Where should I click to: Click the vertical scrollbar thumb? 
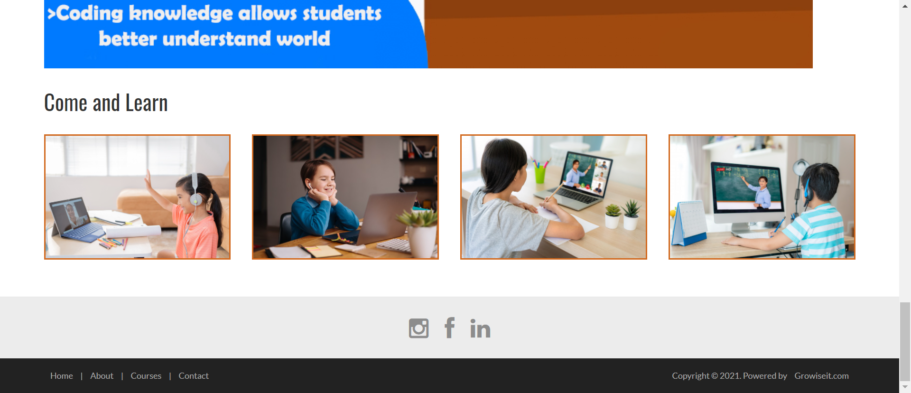coord(905,341)
